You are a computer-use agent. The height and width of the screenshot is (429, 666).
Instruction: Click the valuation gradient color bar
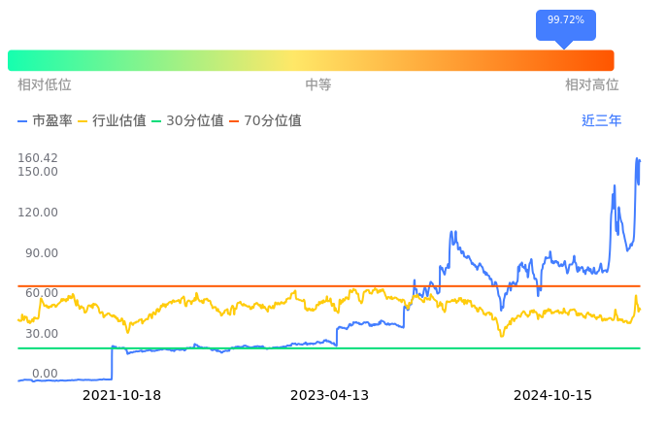click(311, 60)
